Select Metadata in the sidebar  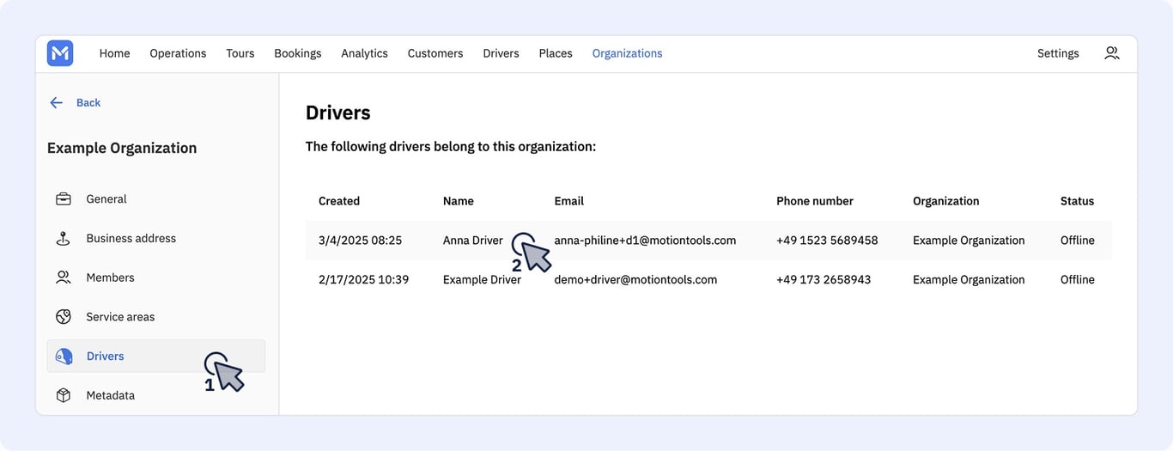[x=110, y=395]
